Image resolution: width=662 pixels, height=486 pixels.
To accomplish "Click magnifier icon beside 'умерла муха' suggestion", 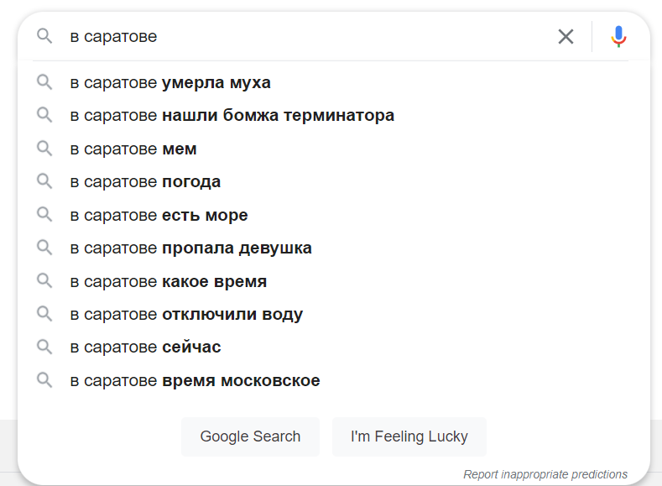I will (x=44, y=82).
